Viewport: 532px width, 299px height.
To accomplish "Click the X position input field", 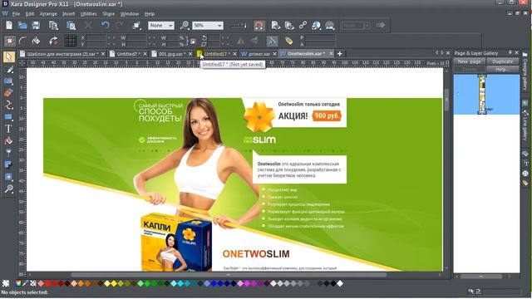I will tap(96, 37).
